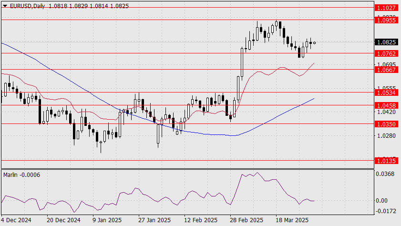The height and width of the screenshot is (226, 401).
Task: Click the 28 Feb 2025 date label
Action: 247,220
